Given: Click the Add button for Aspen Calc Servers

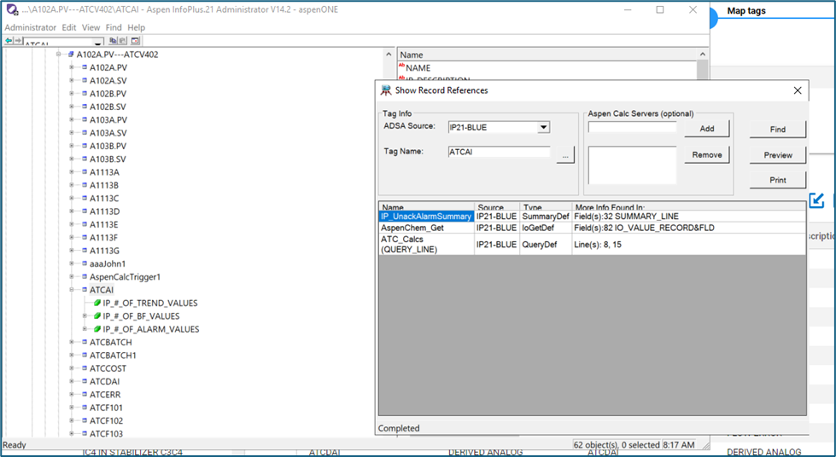Looking at the screenshot, I should [x=707, y=129].
